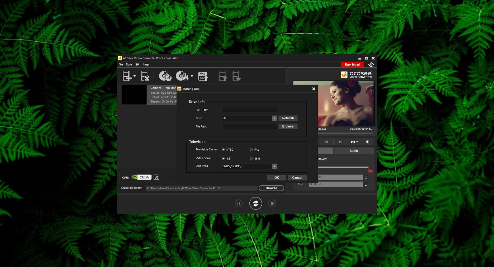This screenshot has height=267, width=494.
Task: Open the Disc Type dropdown
Action: pyautogui.click(x=274, y=166)
